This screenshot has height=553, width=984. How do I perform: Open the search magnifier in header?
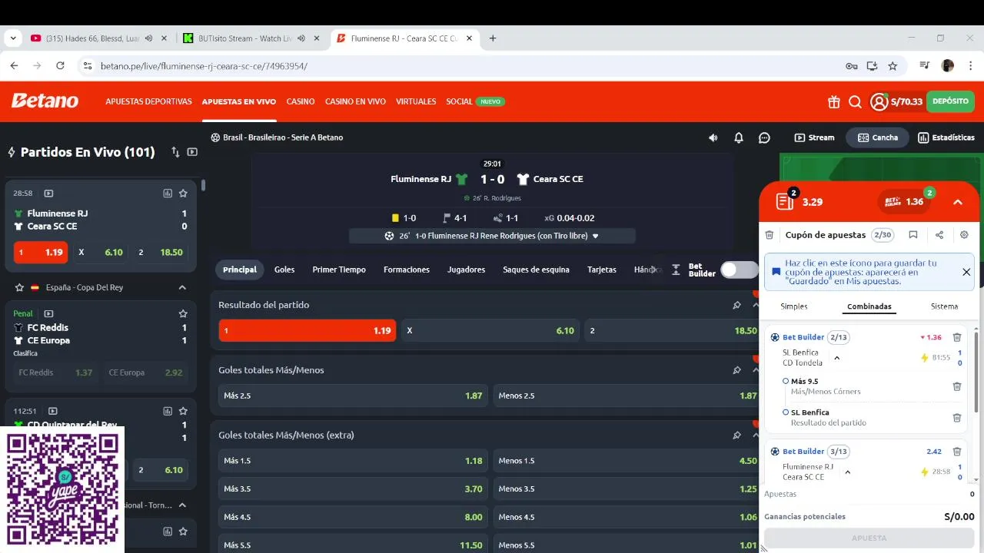pyautogui.click(x=855, y=101)
